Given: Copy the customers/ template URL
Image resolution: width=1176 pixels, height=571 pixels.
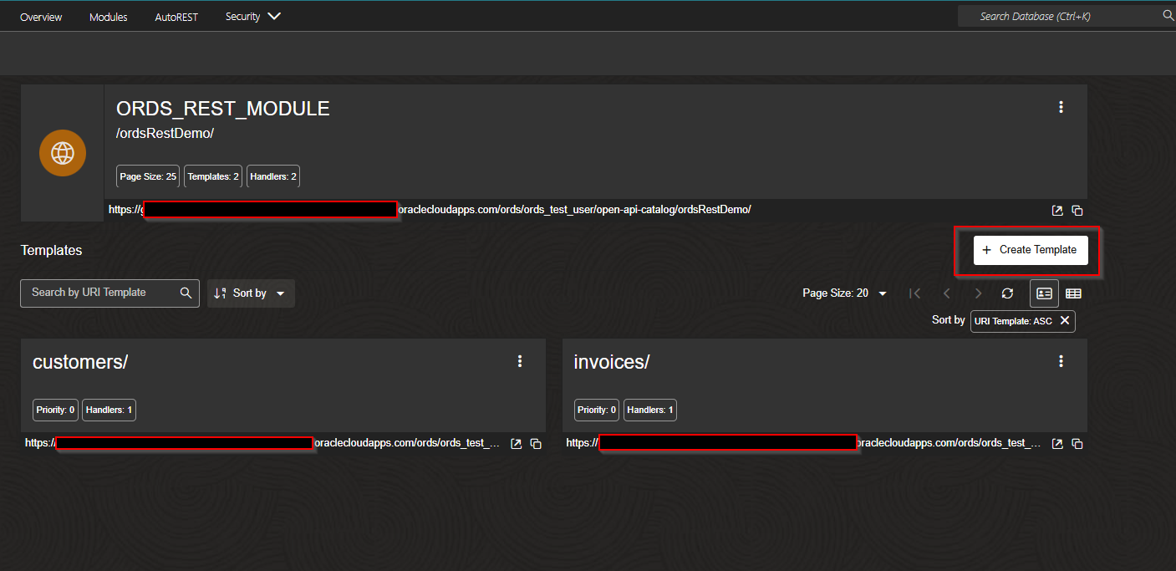Looking at the screenshot, I should pyautogui.click(x=536, y=443).
